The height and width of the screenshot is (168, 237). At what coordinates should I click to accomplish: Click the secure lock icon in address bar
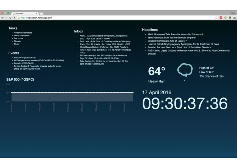click(x=19, y=18)
